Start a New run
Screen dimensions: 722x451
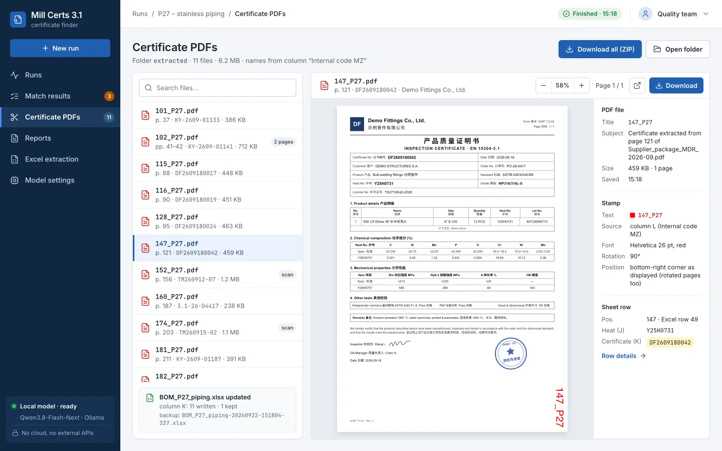60,48
